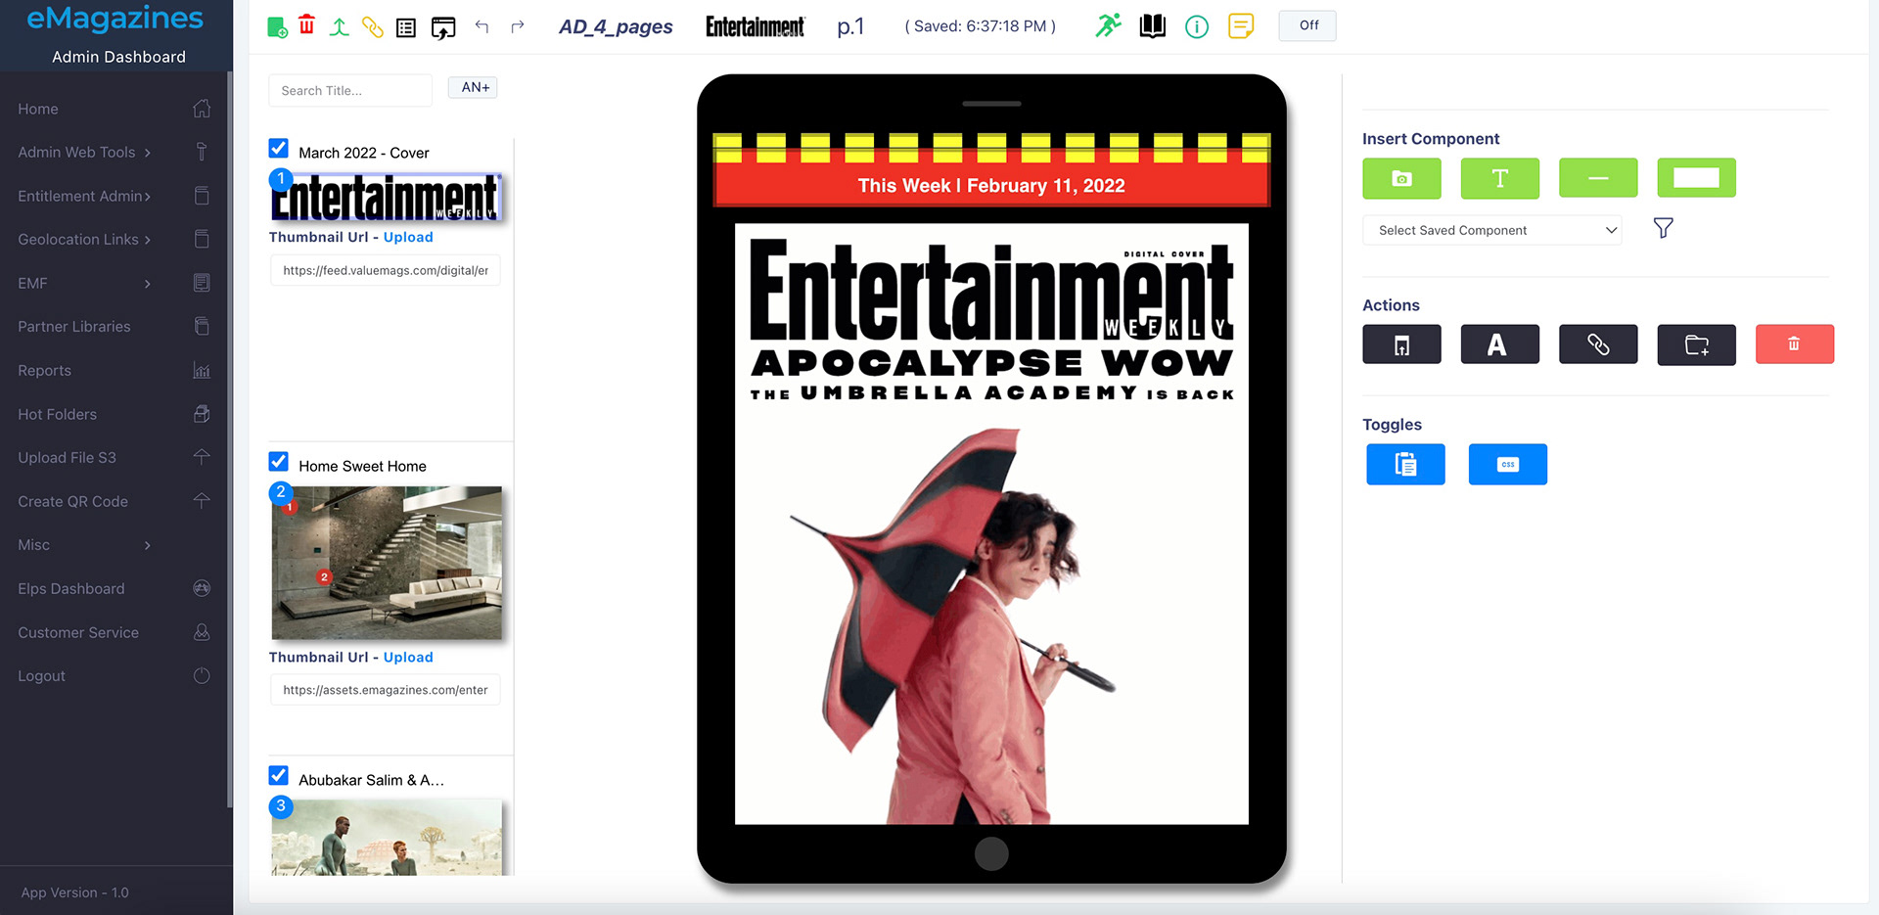Click the eMagazines logo
The height and width of the screenshot is (915, 1879).
pyautogui.click(x=115, y=18)
